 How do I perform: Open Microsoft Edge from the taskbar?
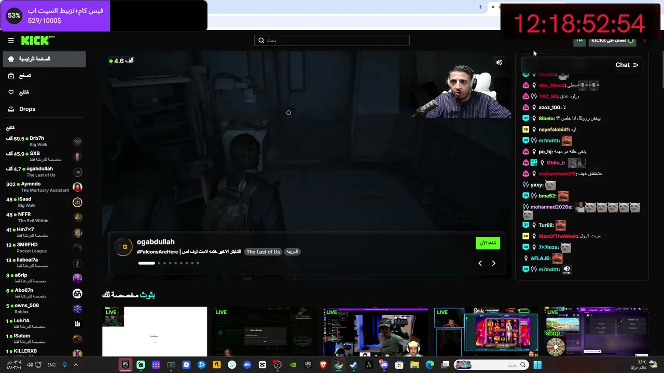[x=430, y=365]
